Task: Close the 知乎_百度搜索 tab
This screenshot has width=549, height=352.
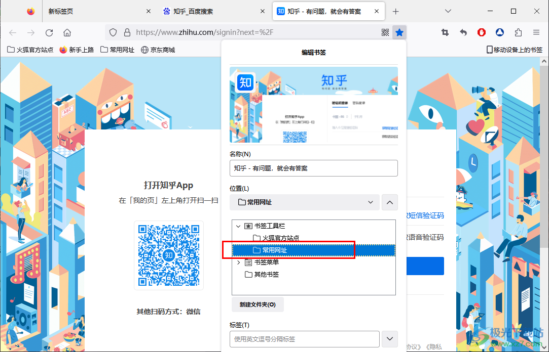Action: coord(263,11)
